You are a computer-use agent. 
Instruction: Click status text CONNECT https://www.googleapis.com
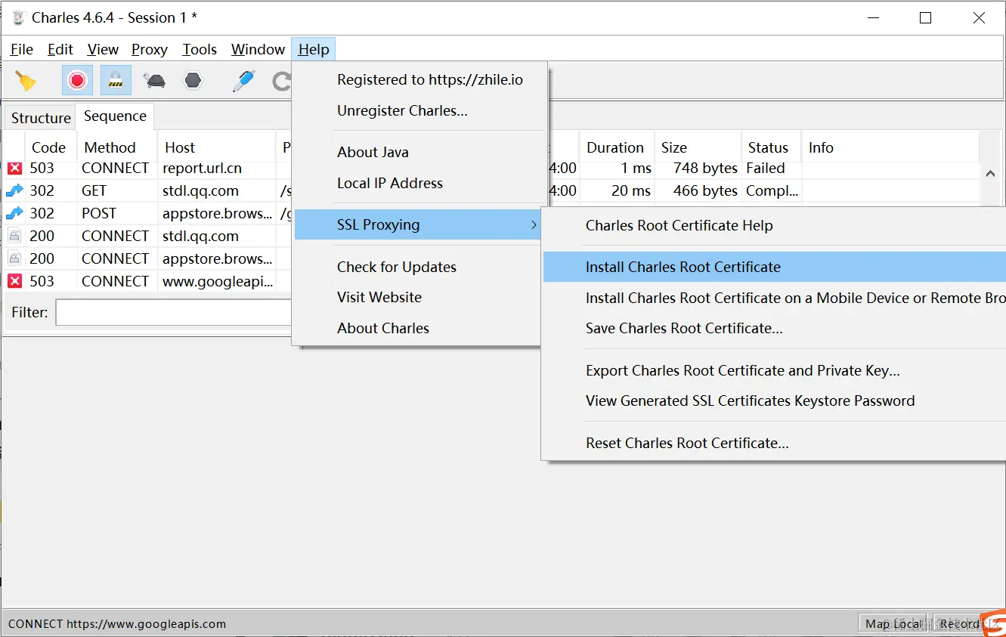click(x=117, y=624)
